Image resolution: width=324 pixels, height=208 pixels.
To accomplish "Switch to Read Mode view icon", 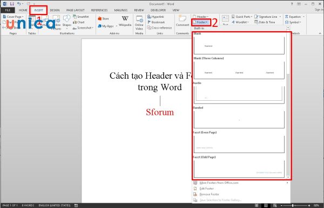I will click(256, 205).
